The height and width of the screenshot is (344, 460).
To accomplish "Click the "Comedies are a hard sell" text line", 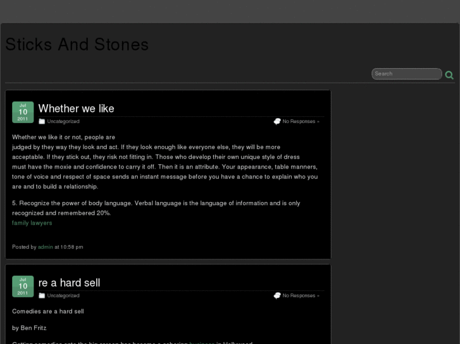I will (48, 311).
